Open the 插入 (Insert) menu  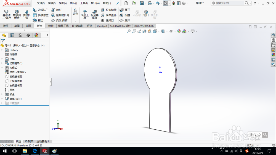pyautogui.click(x=73, y=3)
